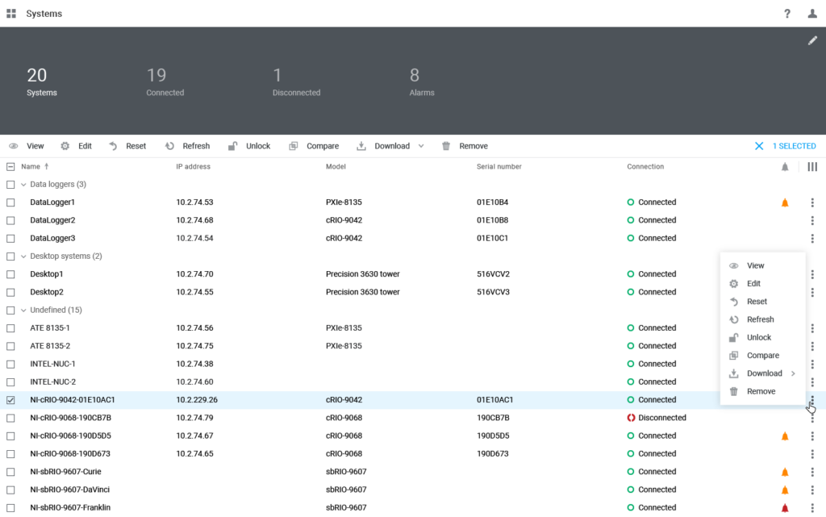This screenshot has height=517, width=826.
Task: Select View in the context menu
Action: 763,265
